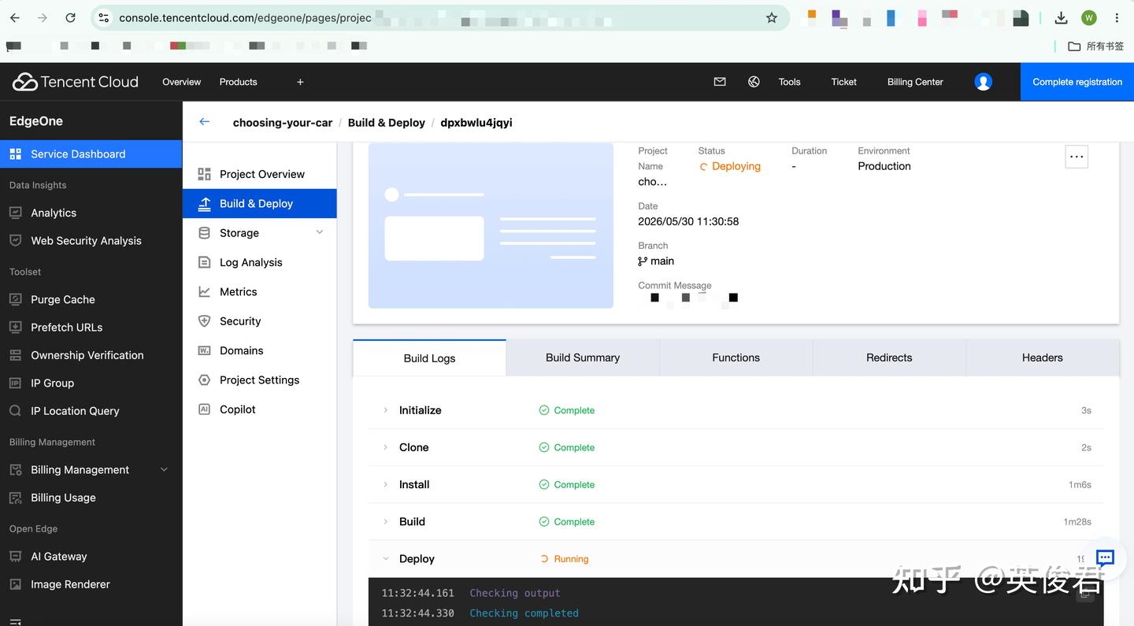Open the user account avatar
1134x626 pixels.
(983, 82)
